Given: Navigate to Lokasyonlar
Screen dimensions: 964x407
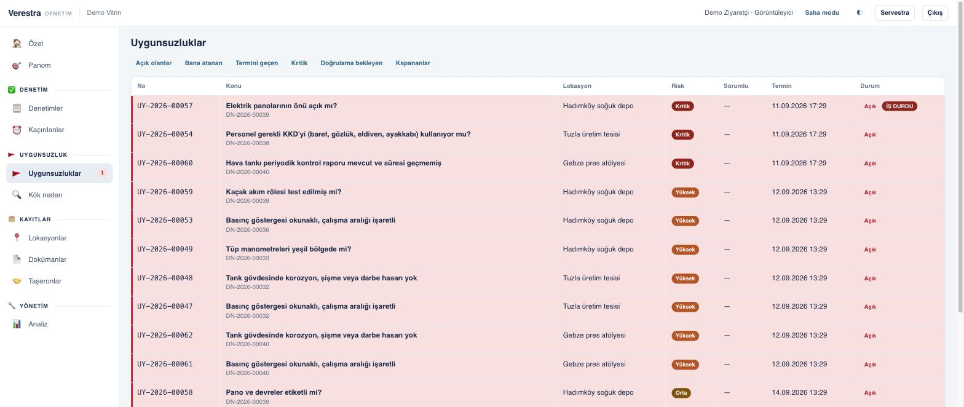Looking at the screenshot, I should (x=60, y=238).
